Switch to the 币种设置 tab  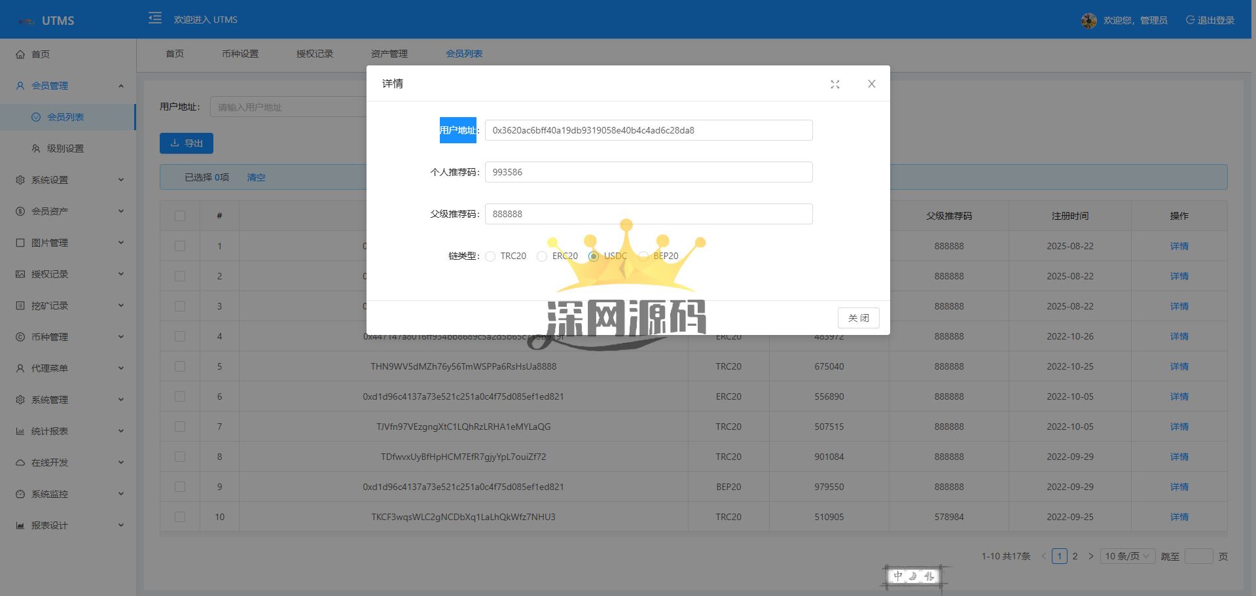pyautogui.click(x=240, y=54)
